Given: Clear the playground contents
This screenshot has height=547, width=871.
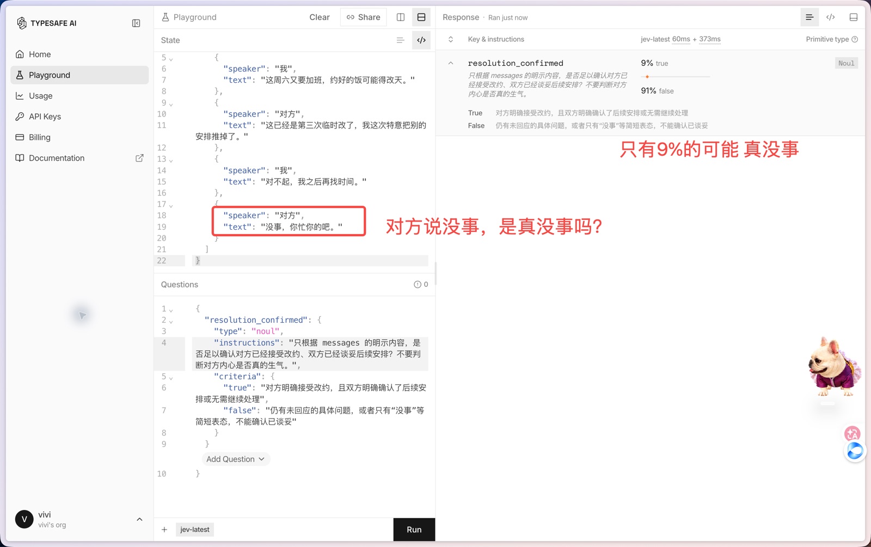Looking at the screenshot, I should click(x=320, y=17).
